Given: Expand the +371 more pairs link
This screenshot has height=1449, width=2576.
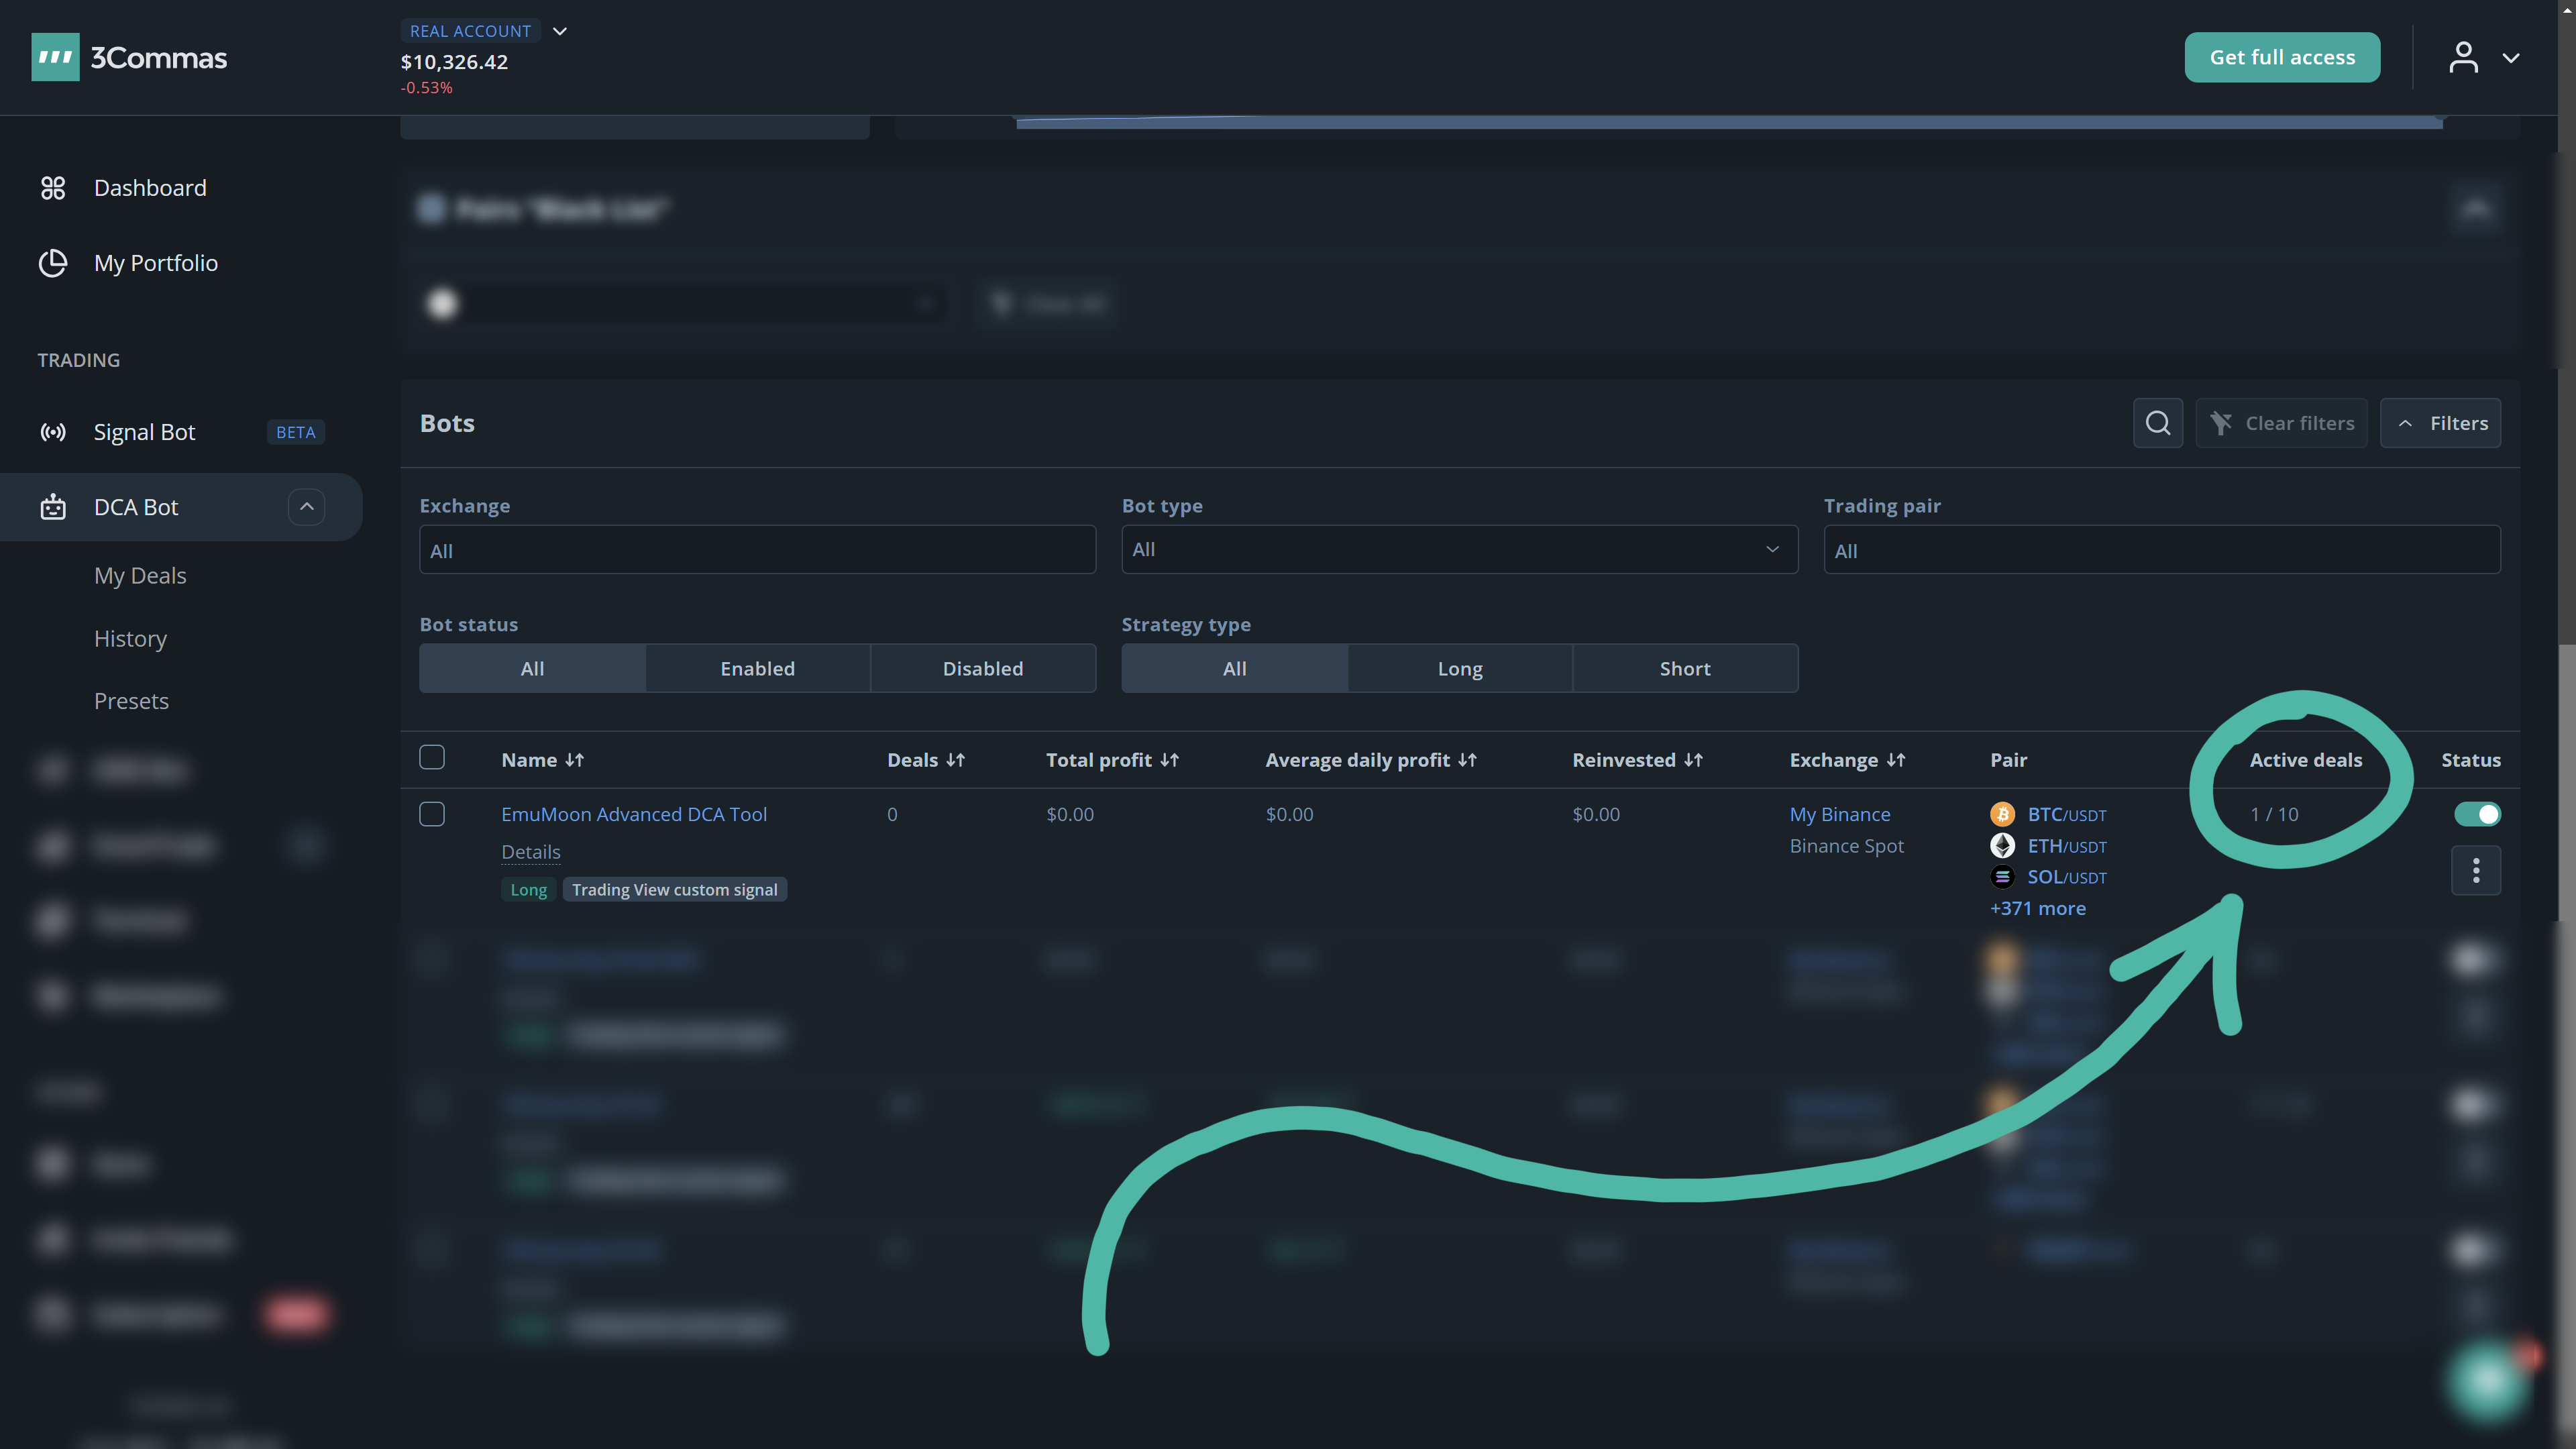Looking at the screenshot, I should [x=2038, y=908].
